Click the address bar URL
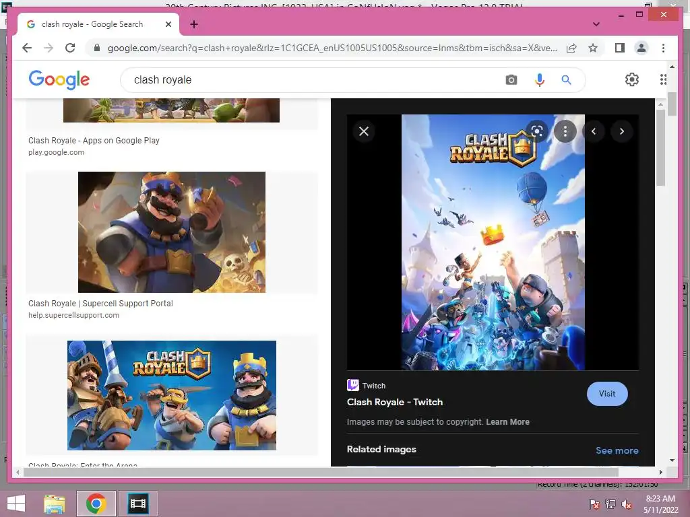The height and width of the screenshot is (517, 690). 332,48
